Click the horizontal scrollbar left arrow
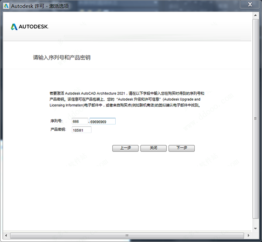The image size is (262, 242). (6, 235)
